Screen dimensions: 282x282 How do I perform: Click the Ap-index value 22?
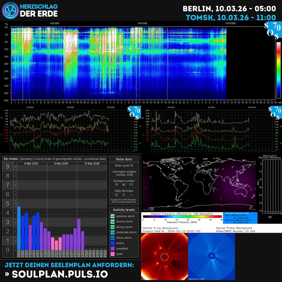[x=117, y=195]
